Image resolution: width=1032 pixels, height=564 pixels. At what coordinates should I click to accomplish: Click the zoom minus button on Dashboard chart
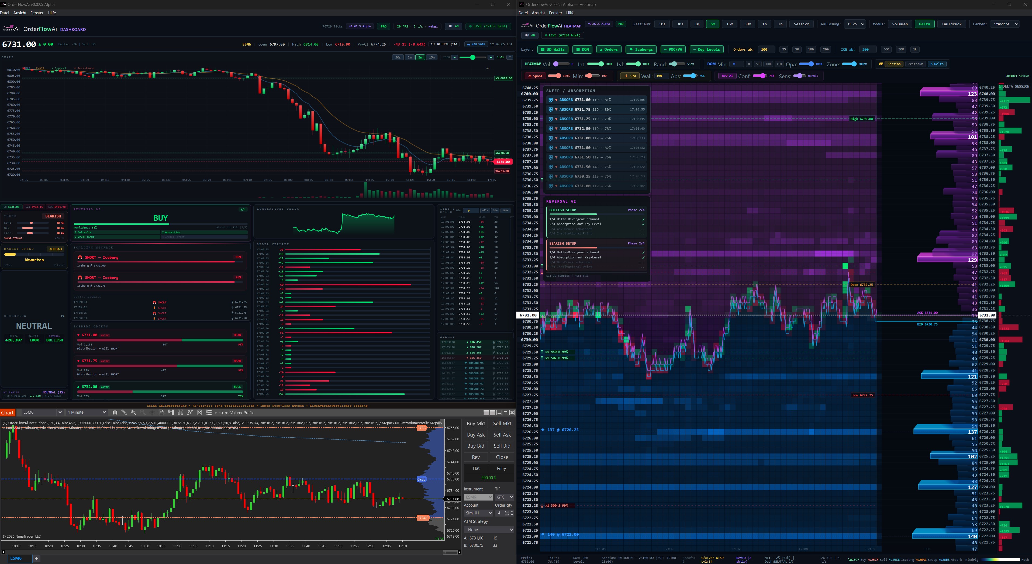454,57
